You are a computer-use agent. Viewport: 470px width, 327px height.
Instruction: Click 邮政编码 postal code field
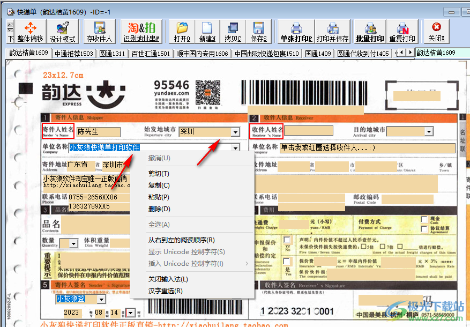coord(407,199)
